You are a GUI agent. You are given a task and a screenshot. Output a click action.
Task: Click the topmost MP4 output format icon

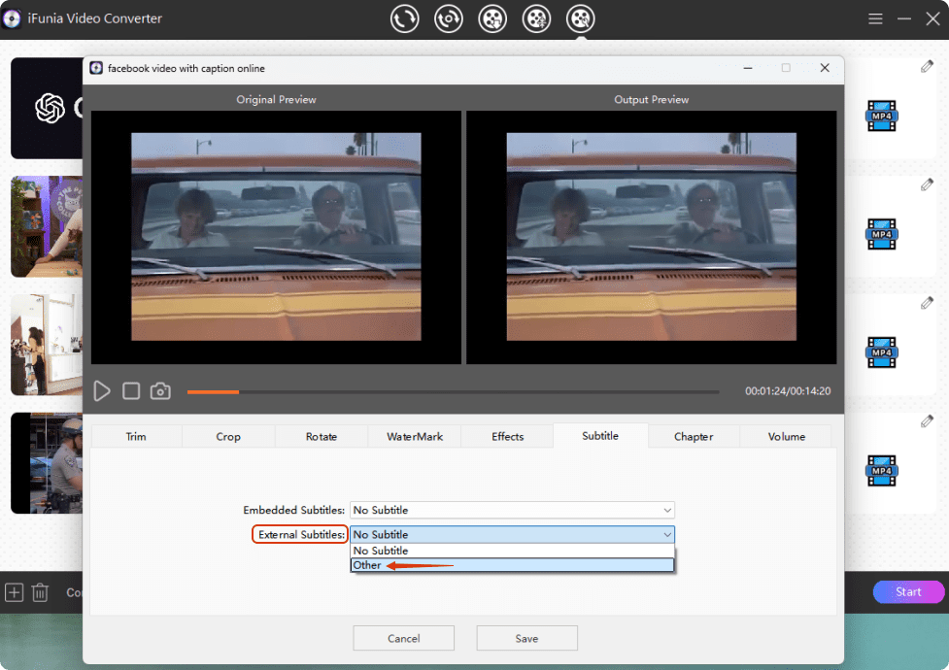(x=881, y=116)
